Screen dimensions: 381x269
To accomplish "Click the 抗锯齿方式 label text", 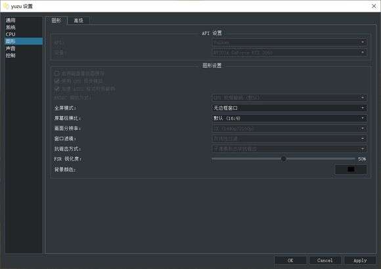I will pyautogui.click(x=68, y=149).
